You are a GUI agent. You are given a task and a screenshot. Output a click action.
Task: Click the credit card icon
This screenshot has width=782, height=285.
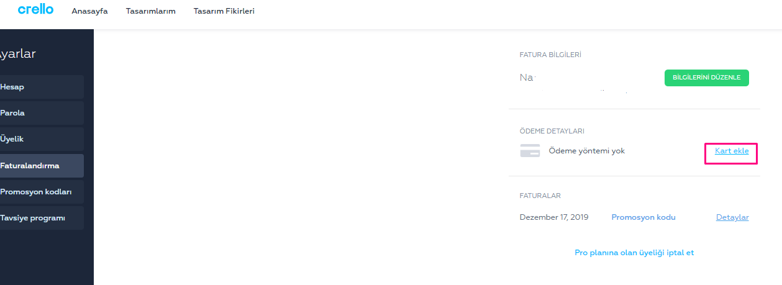530,150
